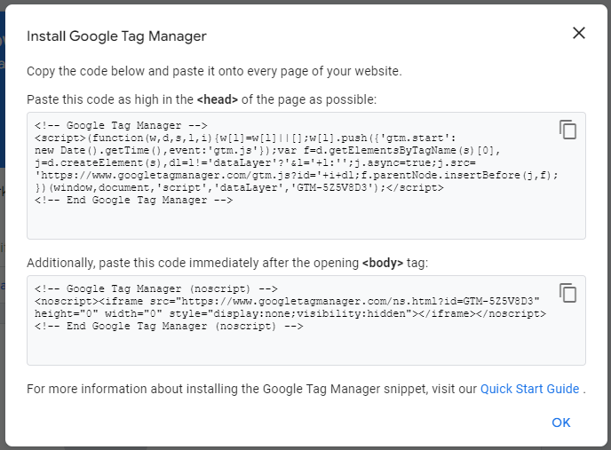Copy the noscript body code snippet
The width and height of the screenshot is (611, 450).
[x=567, y=293]
